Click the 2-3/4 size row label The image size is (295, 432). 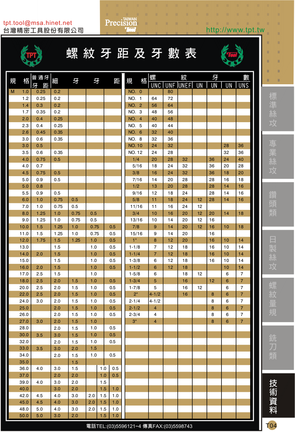pyautogui.click(x=134, y=315)
